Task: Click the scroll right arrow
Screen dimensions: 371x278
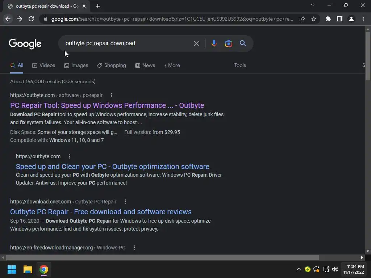Action: [362, 257]
